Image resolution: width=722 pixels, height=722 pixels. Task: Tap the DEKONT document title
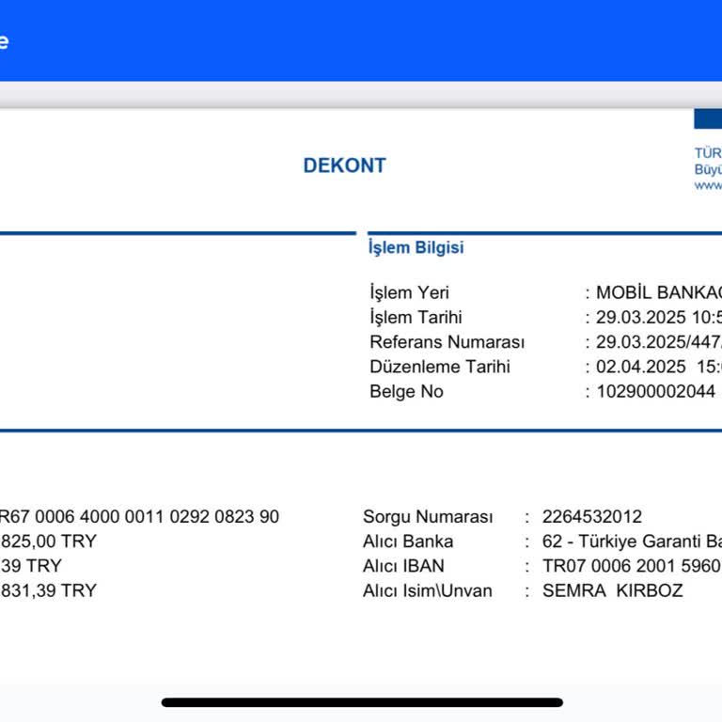coord(344,165)
